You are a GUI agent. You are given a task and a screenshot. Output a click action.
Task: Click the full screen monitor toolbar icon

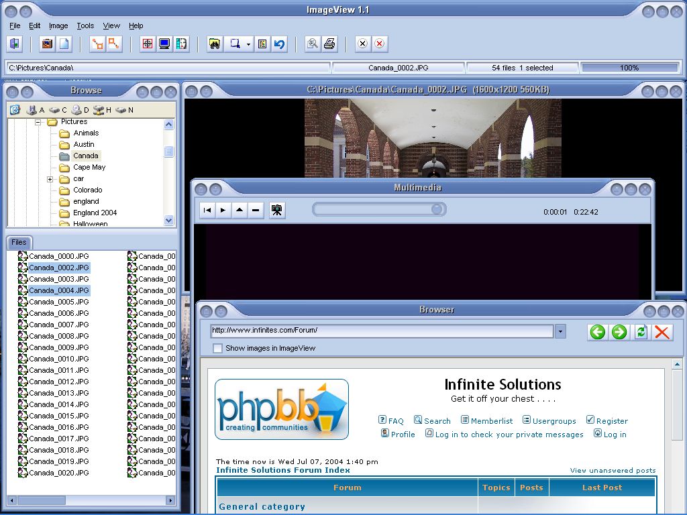(164, 44)
